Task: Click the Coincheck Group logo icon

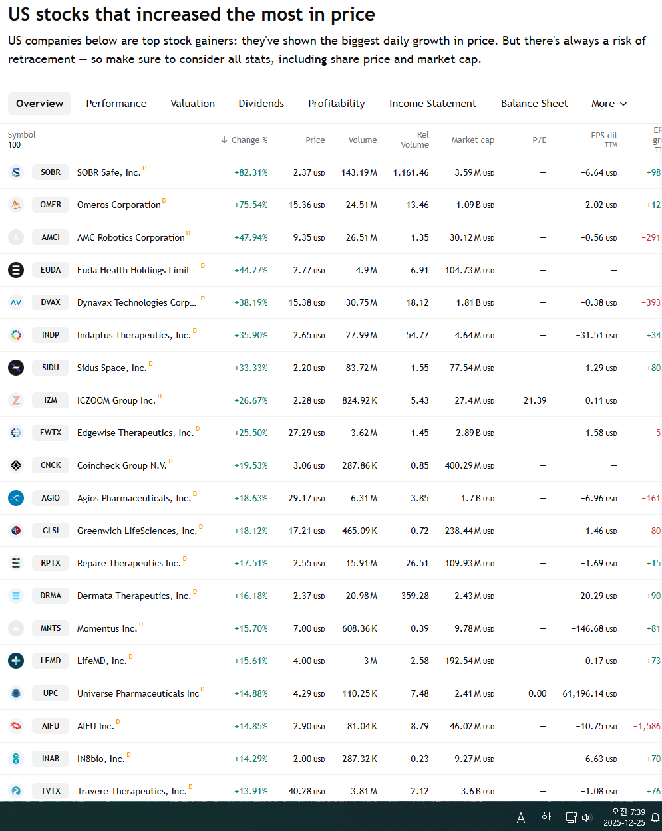Action: (x=16, y=465)
